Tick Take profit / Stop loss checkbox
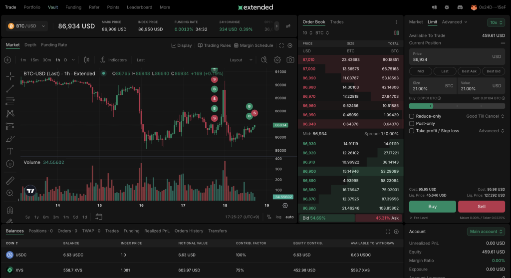 [412, 131]
